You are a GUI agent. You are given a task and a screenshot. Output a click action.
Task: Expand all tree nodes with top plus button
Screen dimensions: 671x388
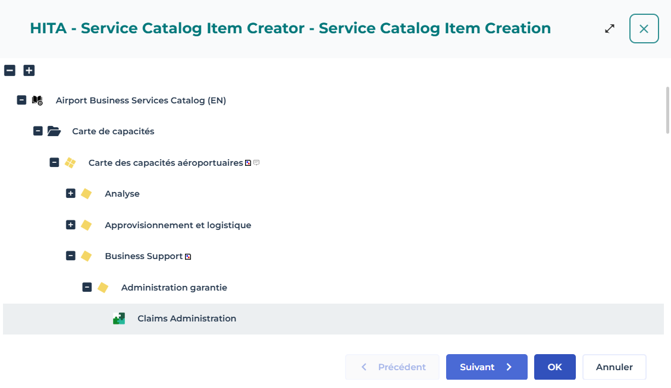click(29, 70)
